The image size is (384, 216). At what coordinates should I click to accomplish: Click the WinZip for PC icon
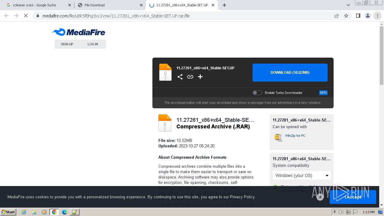[x=278, y=137]
